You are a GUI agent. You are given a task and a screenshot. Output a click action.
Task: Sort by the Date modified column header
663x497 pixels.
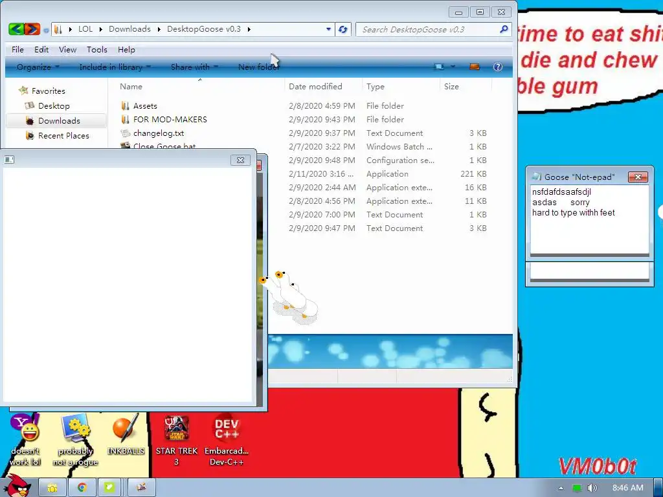point(315,86)
